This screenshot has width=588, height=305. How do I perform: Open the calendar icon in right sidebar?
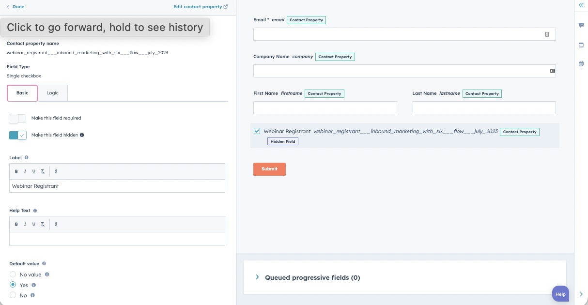click(x=581, y=64)
